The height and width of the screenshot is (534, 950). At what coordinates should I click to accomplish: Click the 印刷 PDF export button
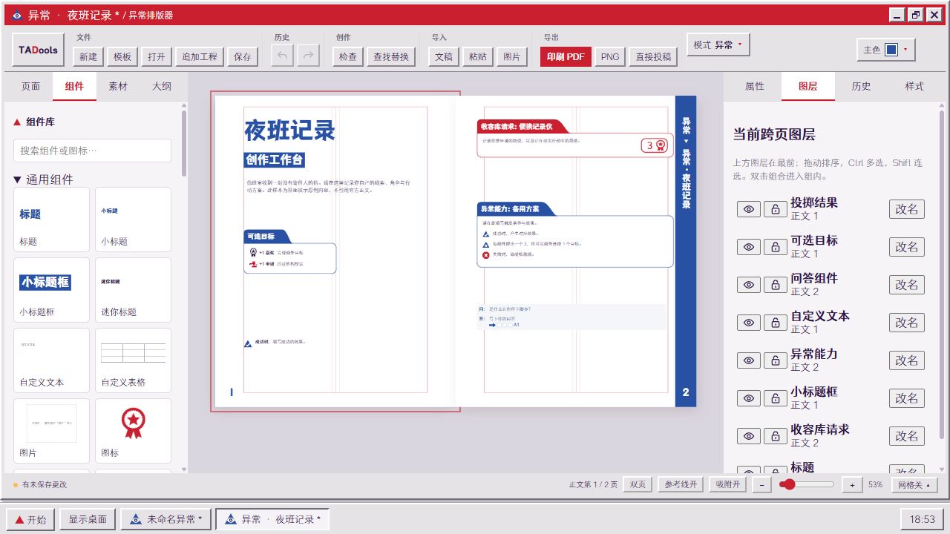[566, 56]
